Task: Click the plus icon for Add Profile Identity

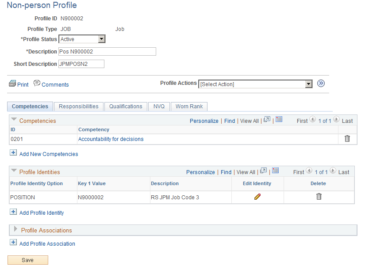Action: click(x=13, y=212)
